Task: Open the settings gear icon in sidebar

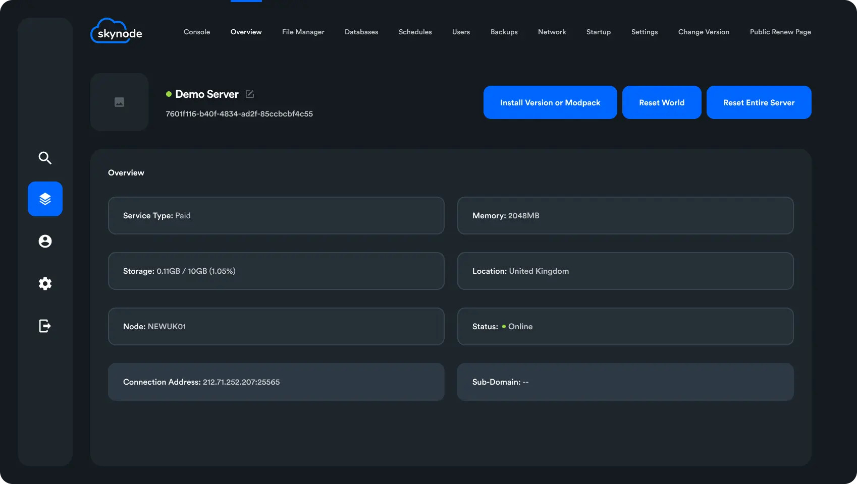Action: coord(45,283)
